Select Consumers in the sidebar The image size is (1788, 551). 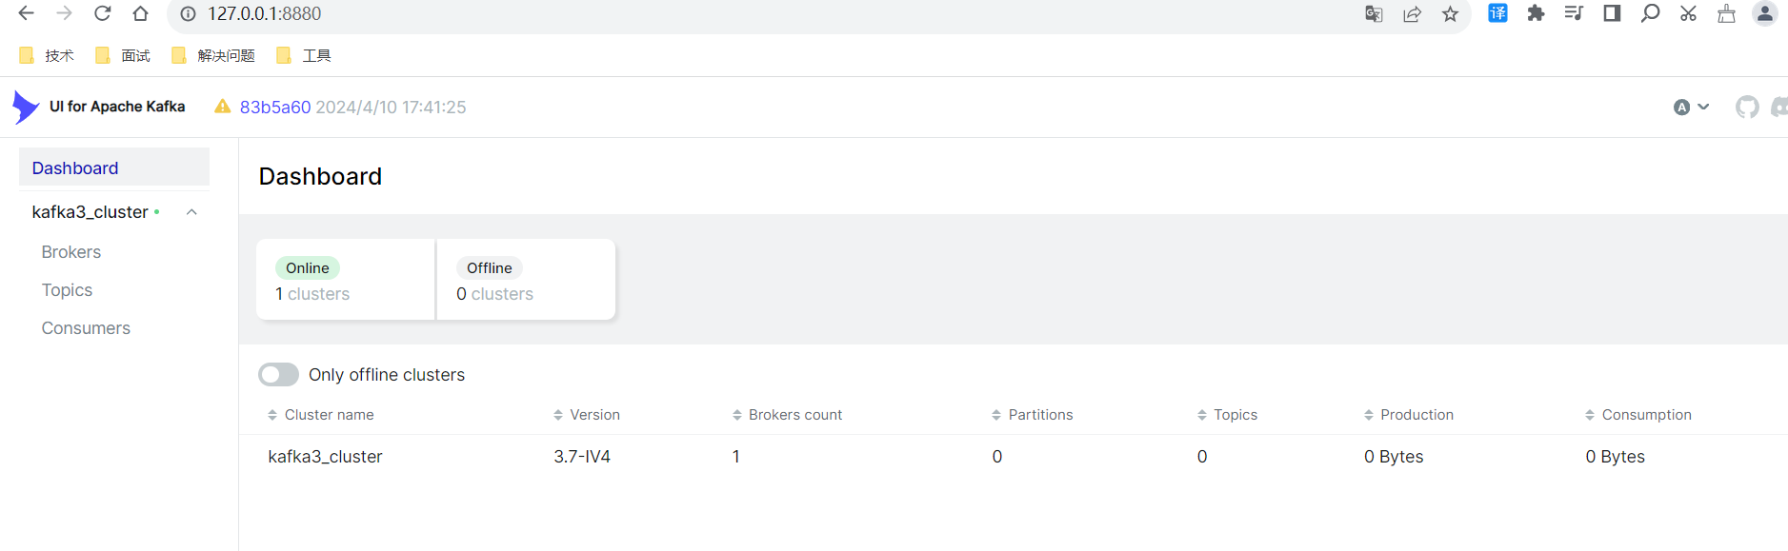pyautogui.click(x=86, y=328)
